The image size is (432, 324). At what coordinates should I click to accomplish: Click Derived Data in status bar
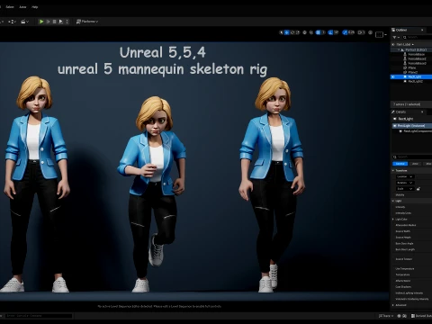(421, 316)
